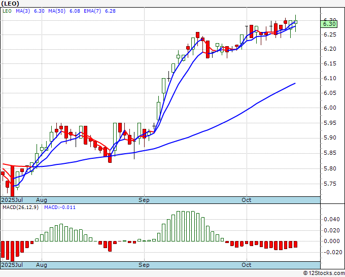Viewport: 345px width, 277px height.
Task: Click the green 6.30 current price tag
Action: click(x=329, y=24)
